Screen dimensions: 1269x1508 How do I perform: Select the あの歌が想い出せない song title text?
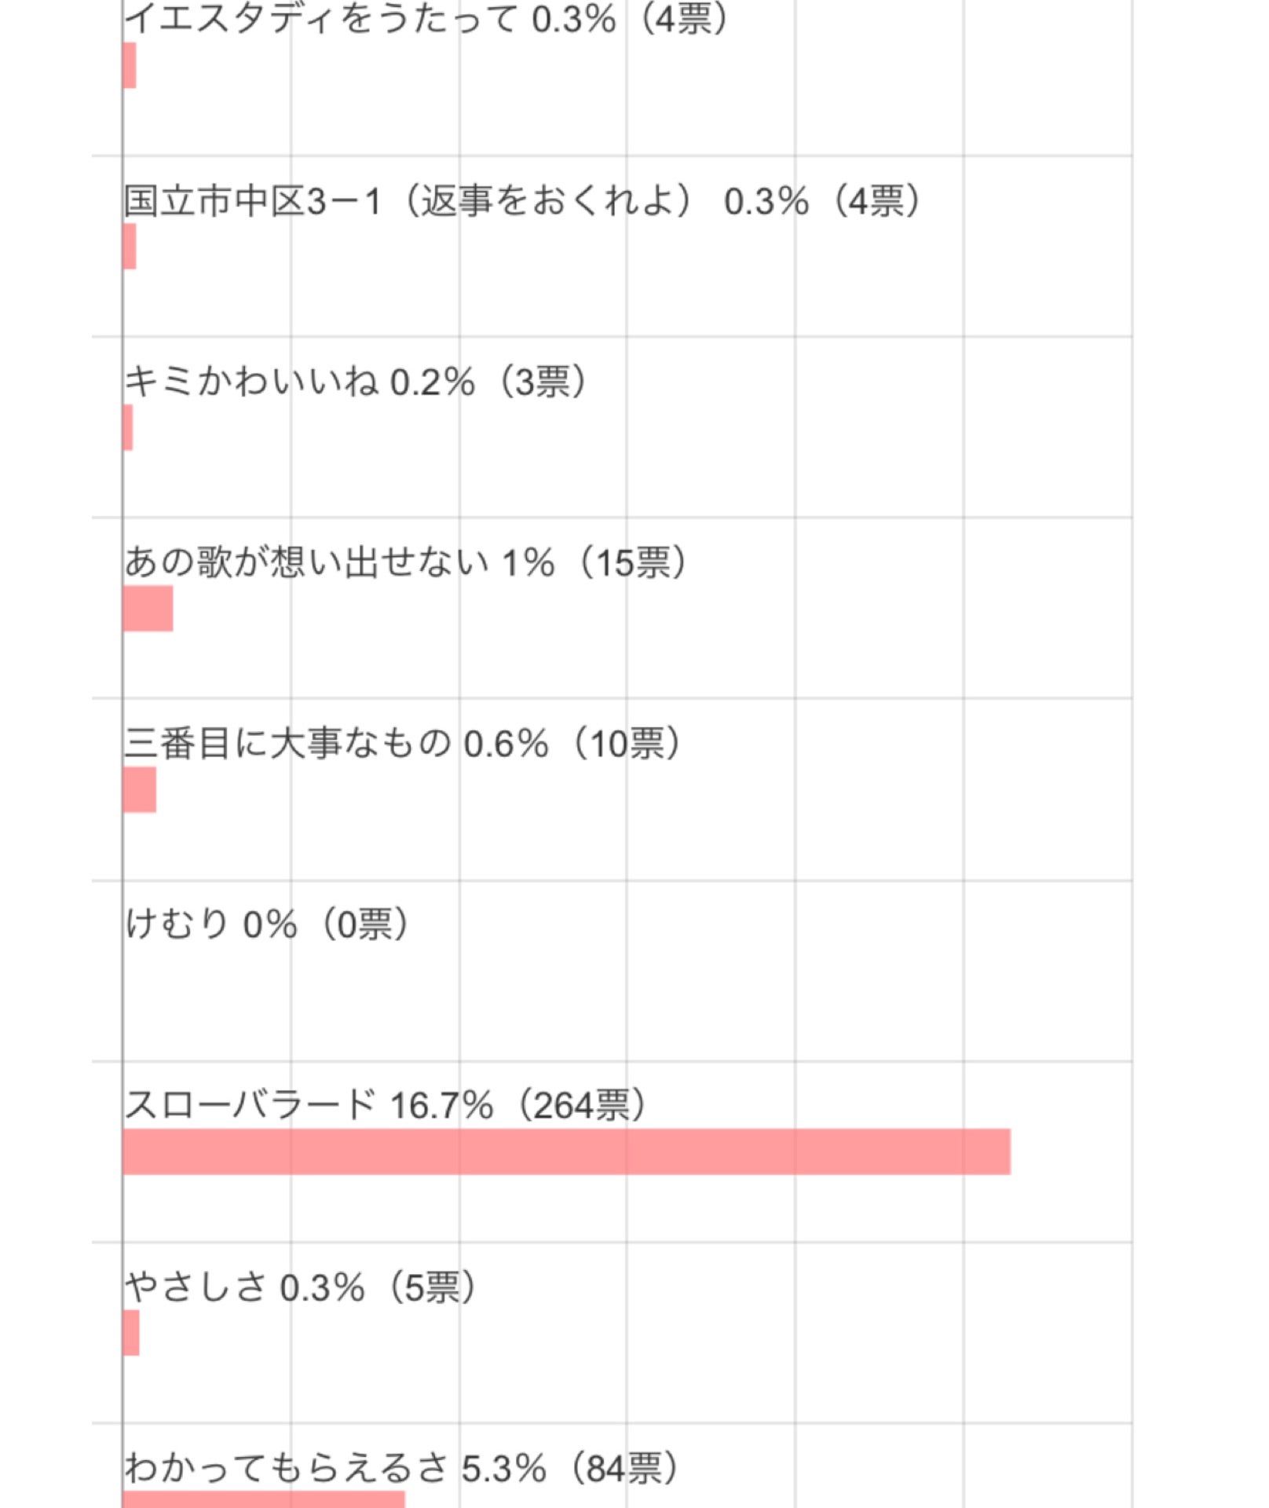[306, 562]
